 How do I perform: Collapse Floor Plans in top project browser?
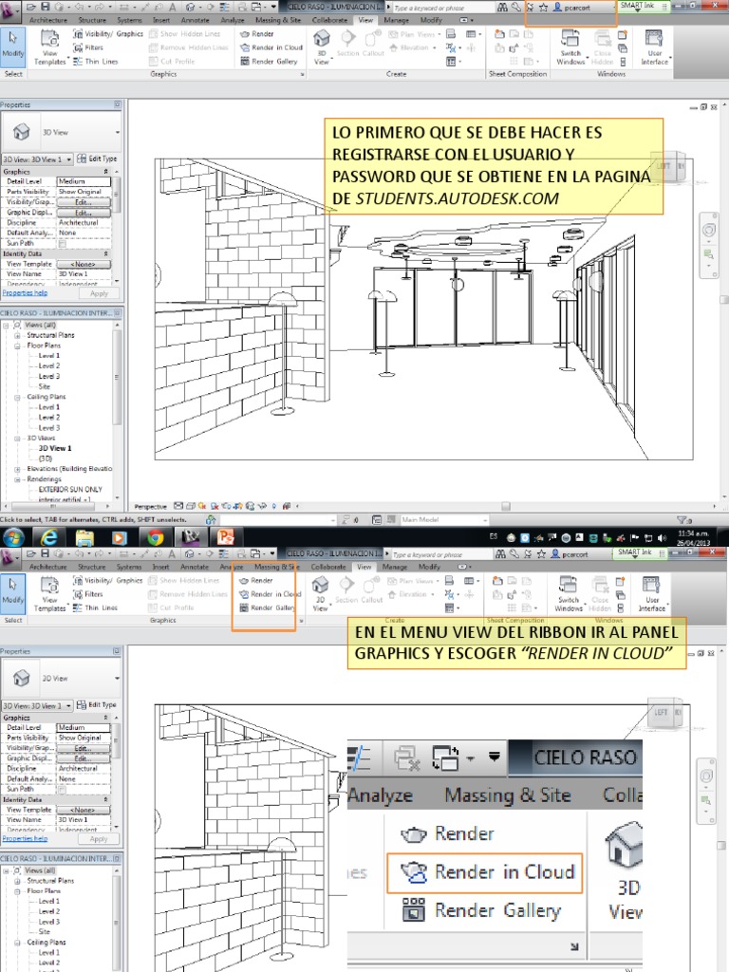(x=17, y=346)
